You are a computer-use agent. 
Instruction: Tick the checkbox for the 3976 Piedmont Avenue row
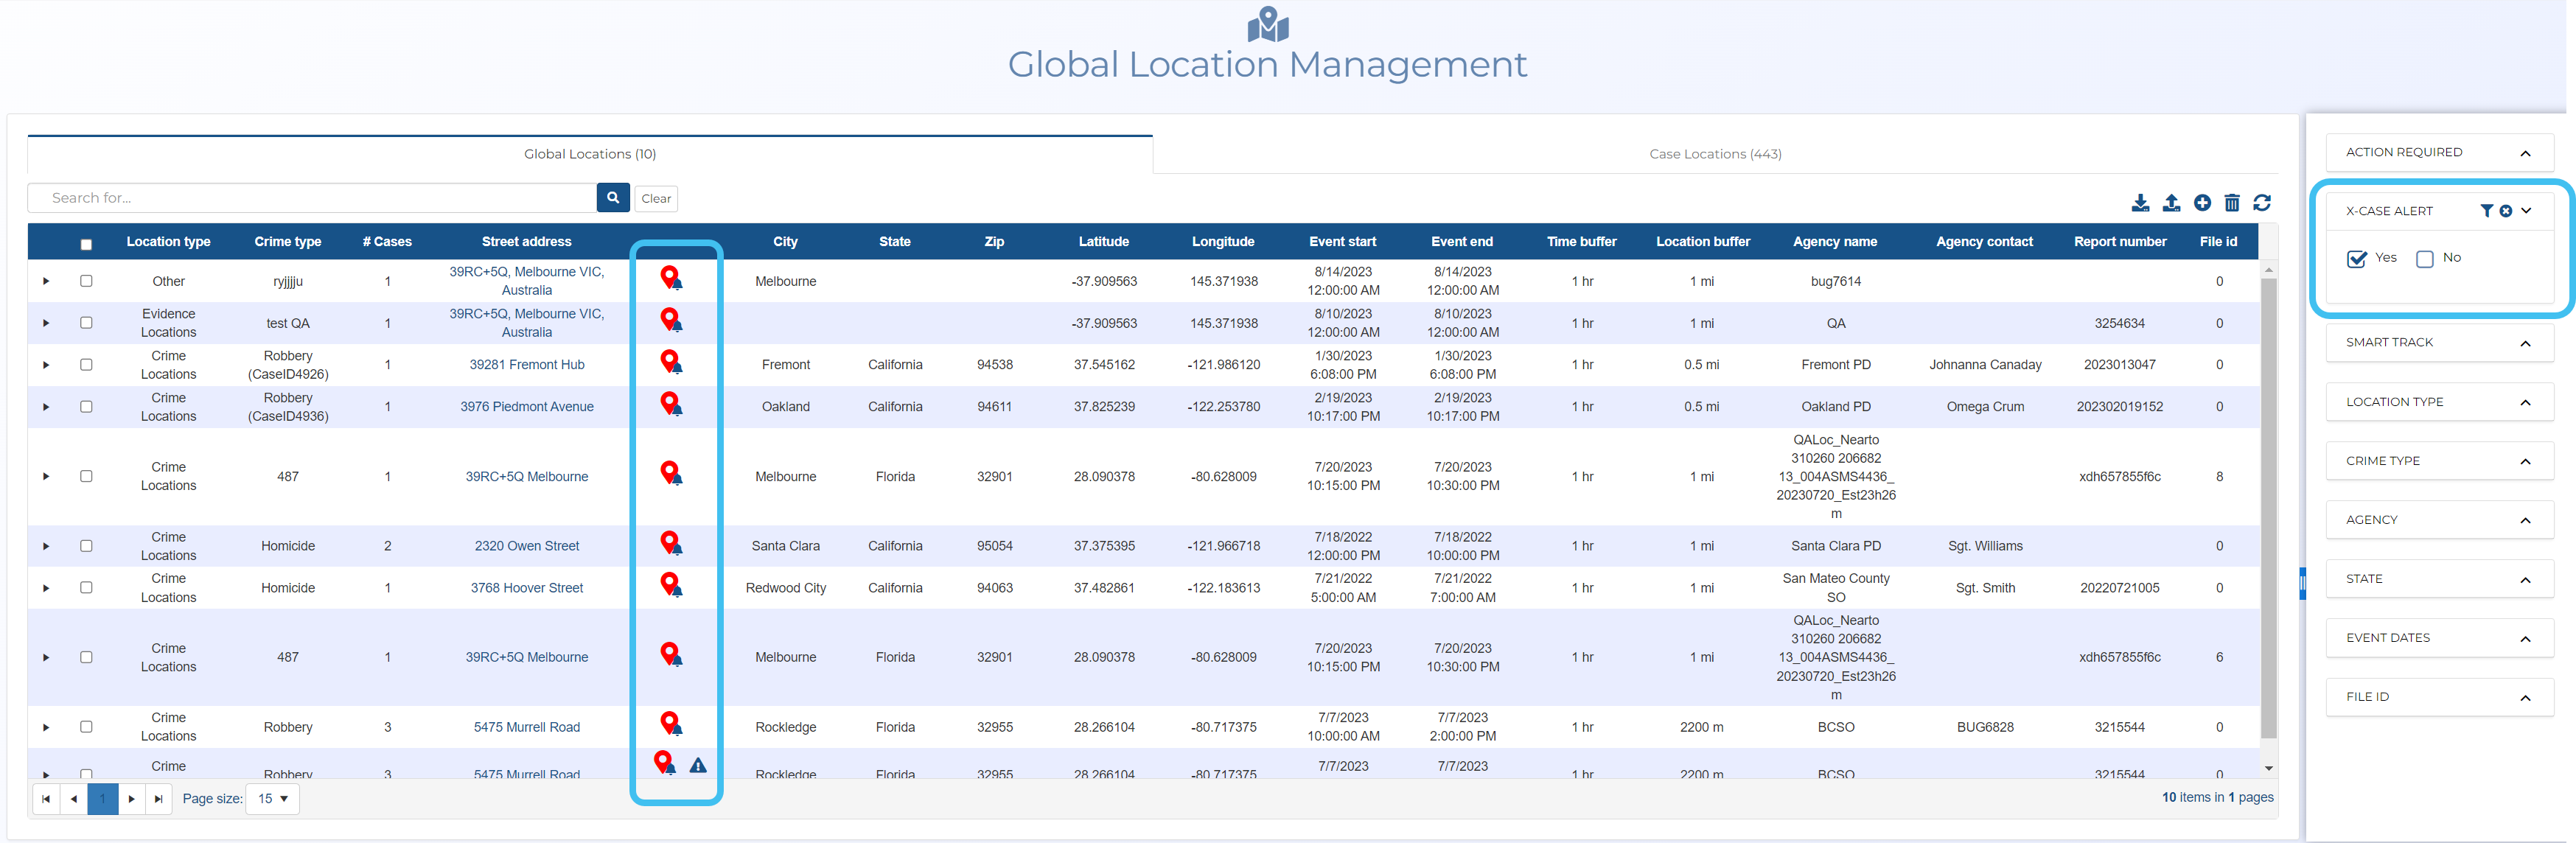coord(86,407)
